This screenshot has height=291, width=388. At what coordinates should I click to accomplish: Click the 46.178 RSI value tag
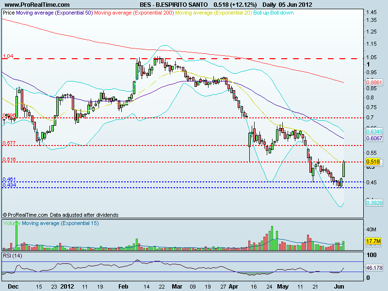(x=374, y=268)
